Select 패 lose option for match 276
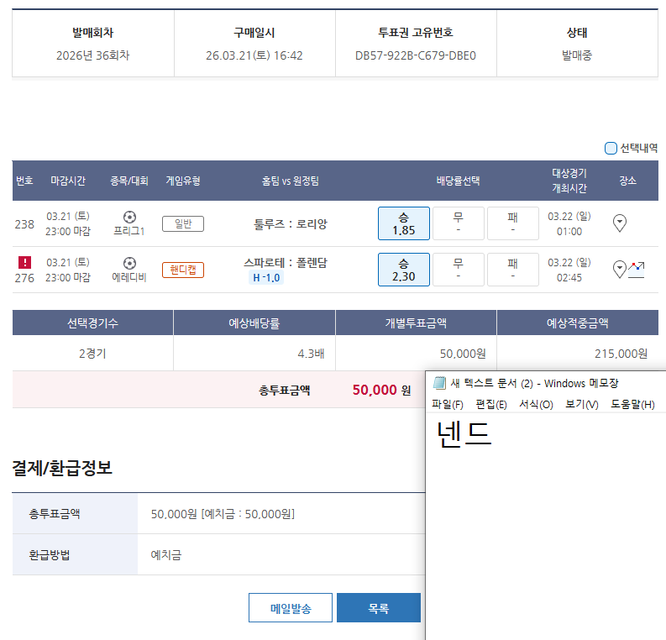 click(512, 270)
